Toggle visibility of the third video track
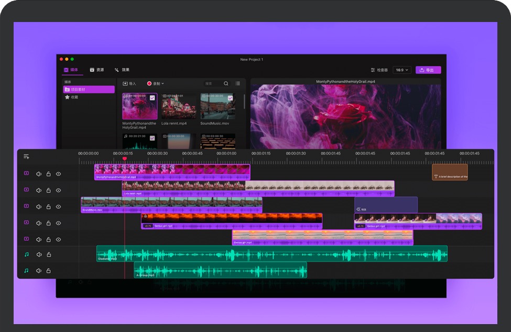511x332 pixels. click(59, 206)
